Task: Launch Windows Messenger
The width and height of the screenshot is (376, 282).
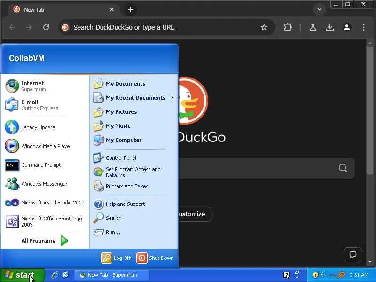Action: tap(45, 184)
